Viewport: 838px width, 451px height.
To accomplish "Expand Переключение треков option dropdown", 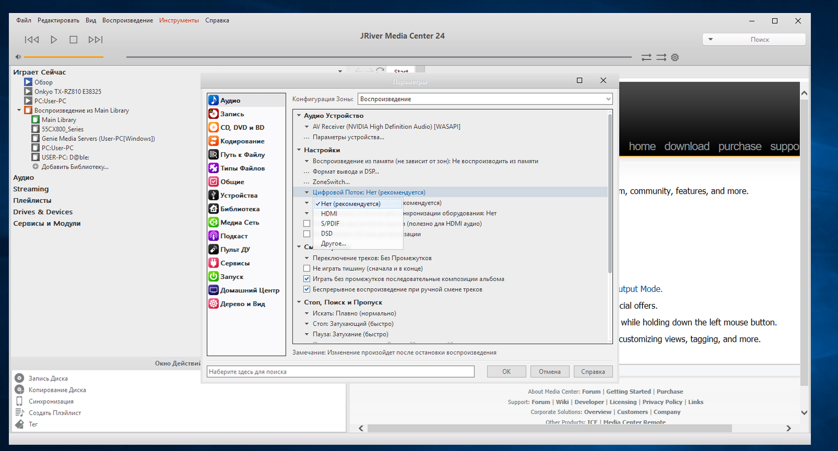I will click(x=307, y=258).
